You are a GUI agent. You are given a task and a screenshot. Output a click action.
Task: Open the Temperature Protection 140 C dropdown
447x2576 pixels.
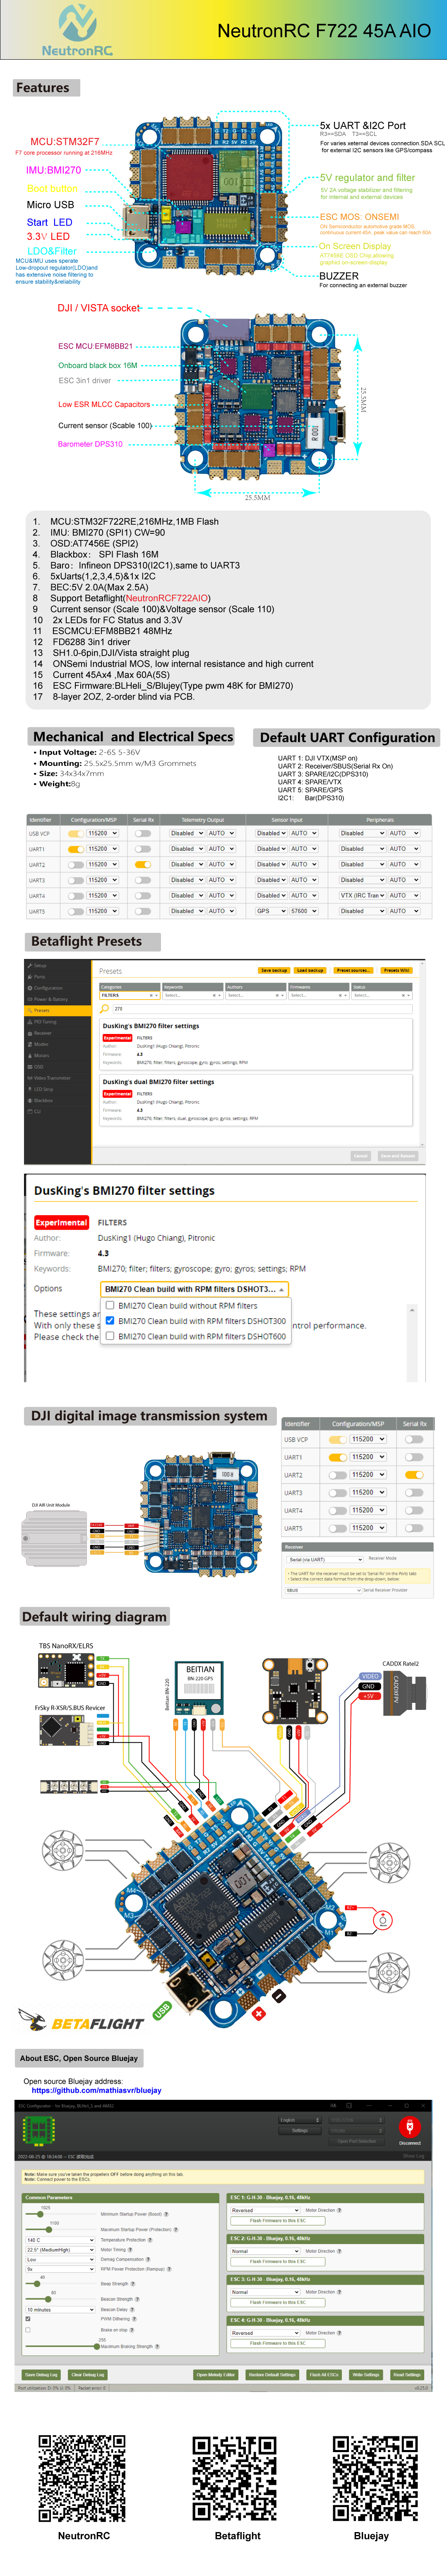(x=60, y=2240)
